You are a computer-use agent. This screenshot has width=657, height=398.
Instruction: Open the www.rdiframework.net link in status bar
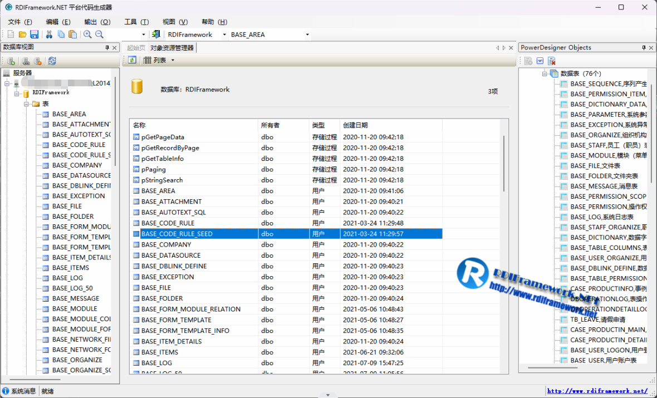[x=597, y=391]
